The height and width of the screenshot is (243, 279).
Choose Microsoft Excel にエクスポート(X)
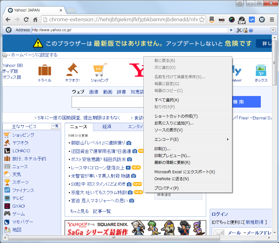(x=192, y=172)
